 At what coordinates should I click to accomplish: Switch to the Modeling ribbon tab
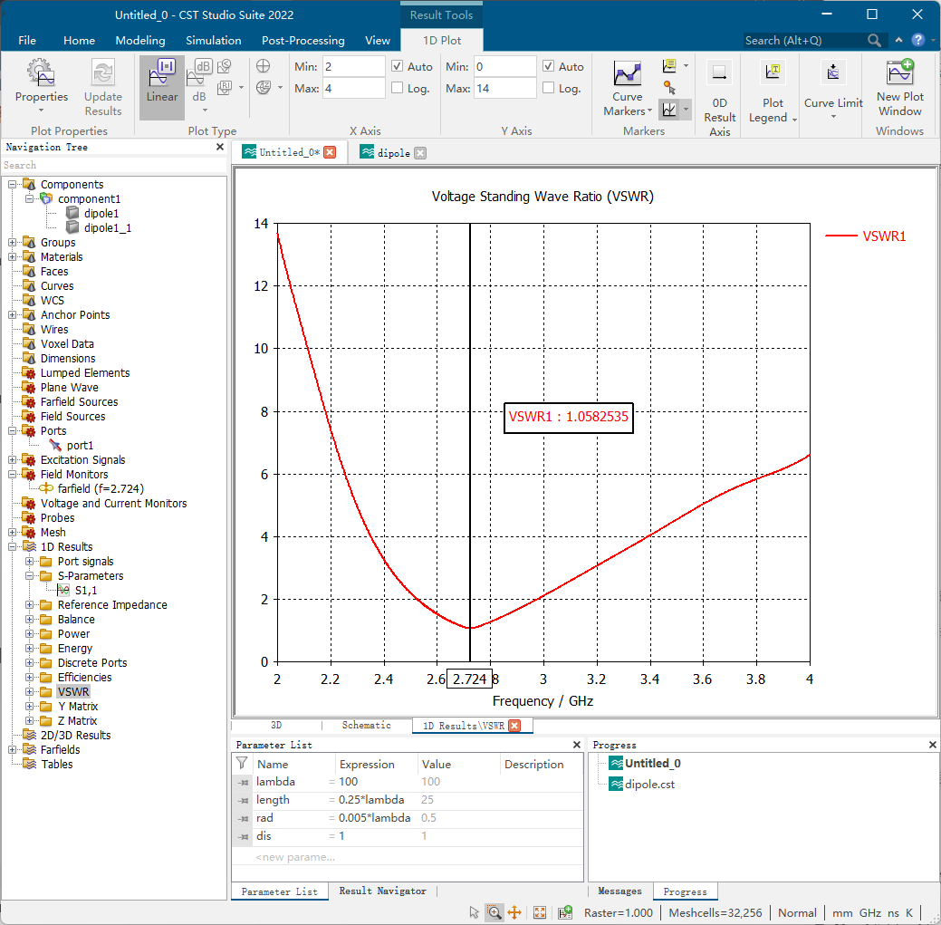click(x=139, y=40)
